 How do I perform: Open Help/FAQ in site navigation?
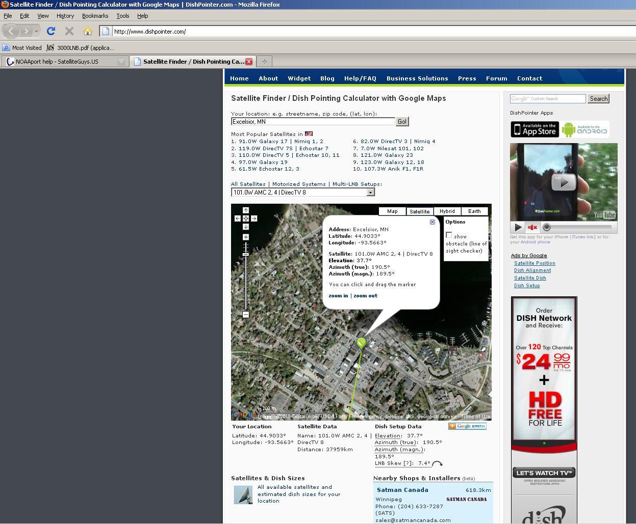(360, 78)
